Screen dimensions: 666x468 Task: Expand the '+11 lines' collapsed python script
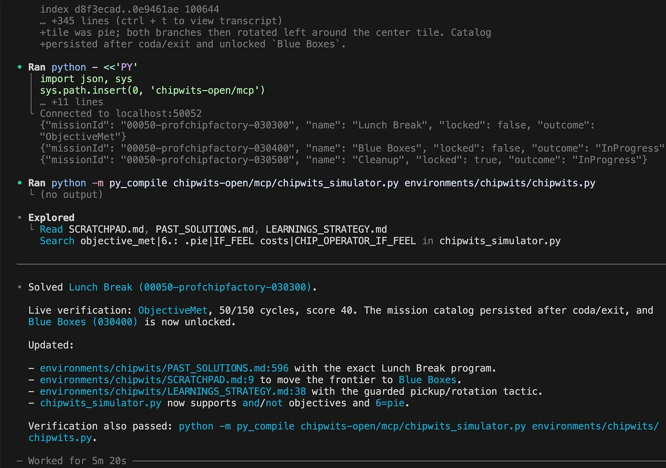coord(72,102)
